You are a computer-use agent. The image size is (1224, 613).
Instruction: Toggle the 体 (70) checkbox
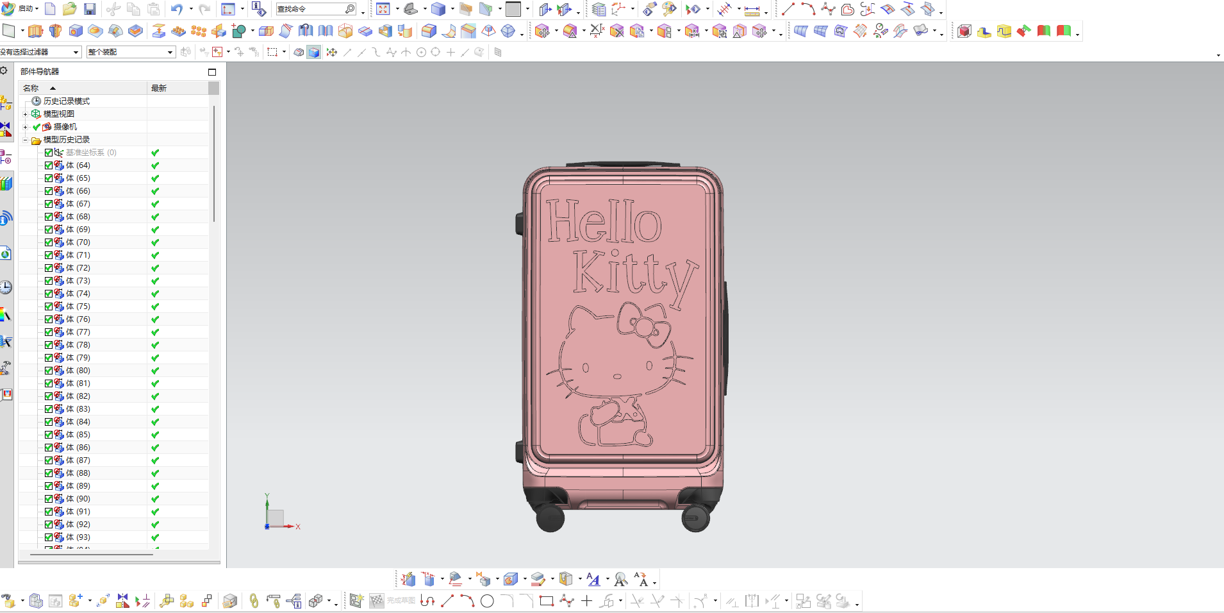pos(49,242)
